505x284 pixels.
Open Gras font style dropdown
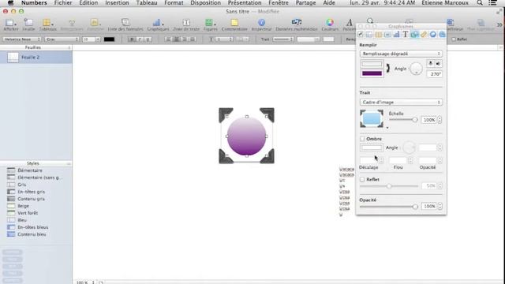pos(62,39)
